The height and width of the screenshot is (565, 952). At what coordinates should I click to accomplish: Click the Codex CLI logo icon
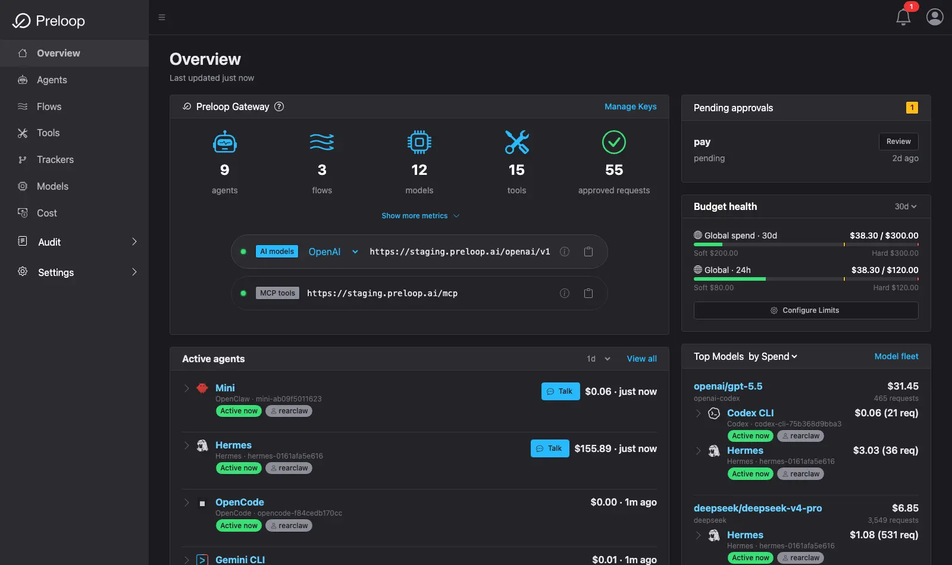pyautogui.click(x=714, y=413)
